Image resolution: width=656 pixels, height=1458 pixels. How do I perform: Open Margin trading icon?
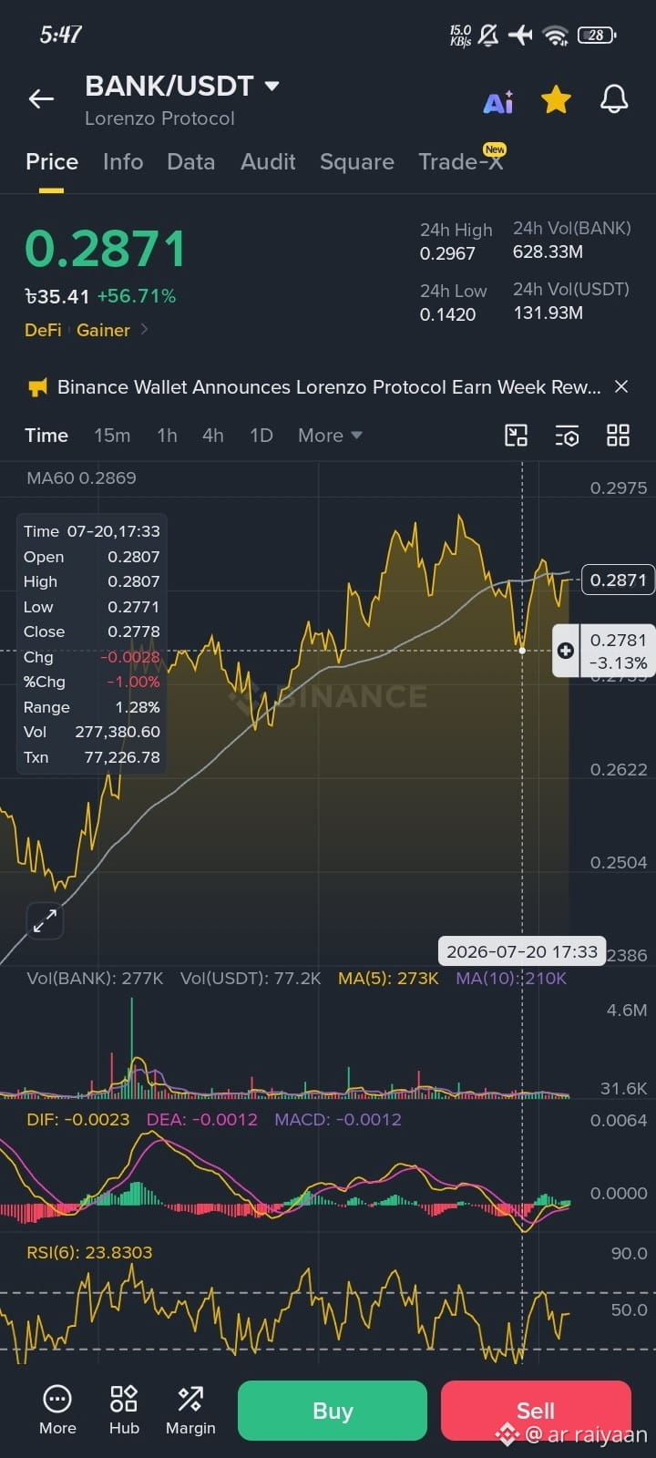[x=190, y=1410]
